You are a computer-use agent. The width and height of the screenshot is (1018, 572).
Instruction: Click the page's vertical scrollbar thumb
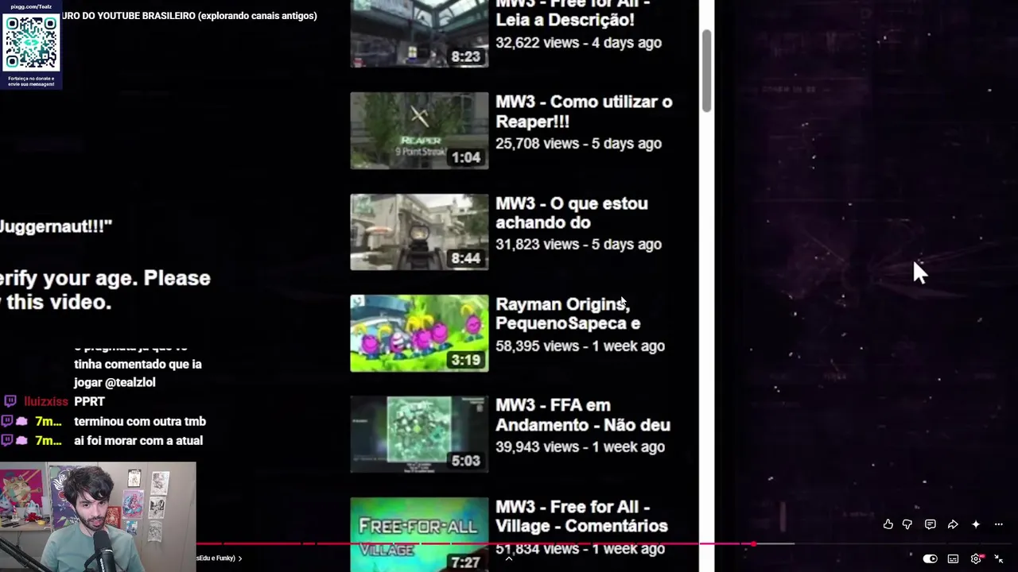click(706, 71)
